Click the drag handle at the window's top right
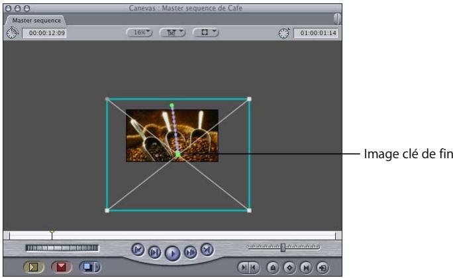The image size is (453, 278). coord(337,19)
